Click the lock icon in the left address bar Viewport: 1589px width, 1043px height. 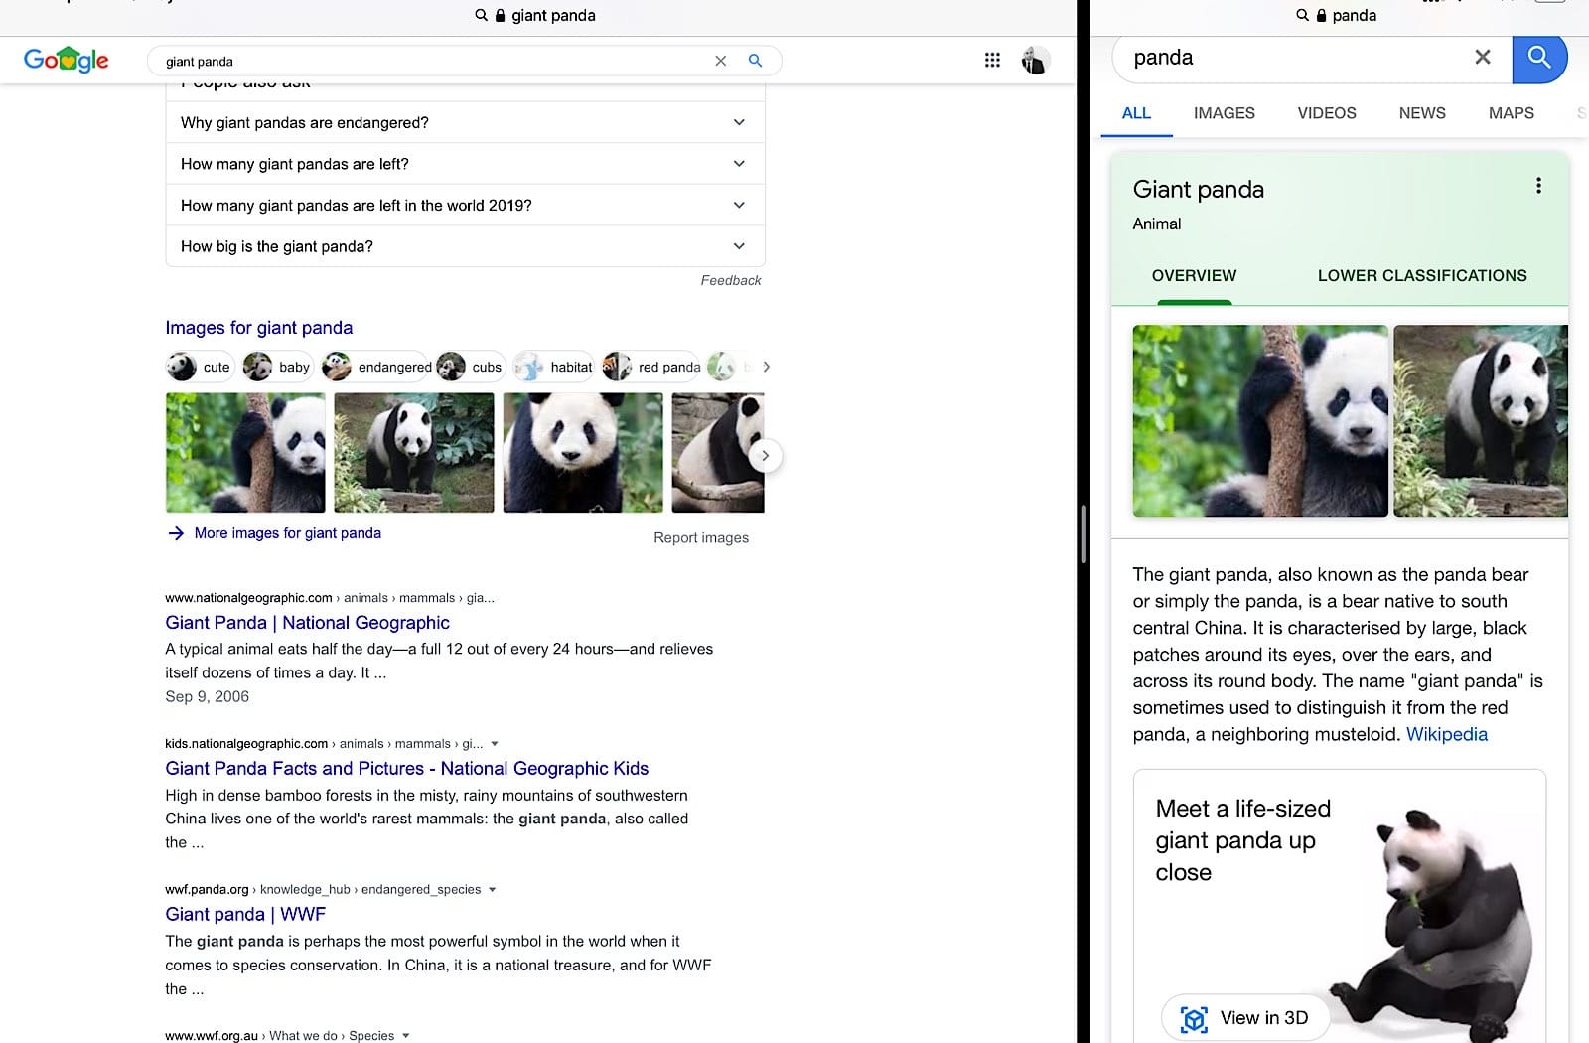click(500, 15)
